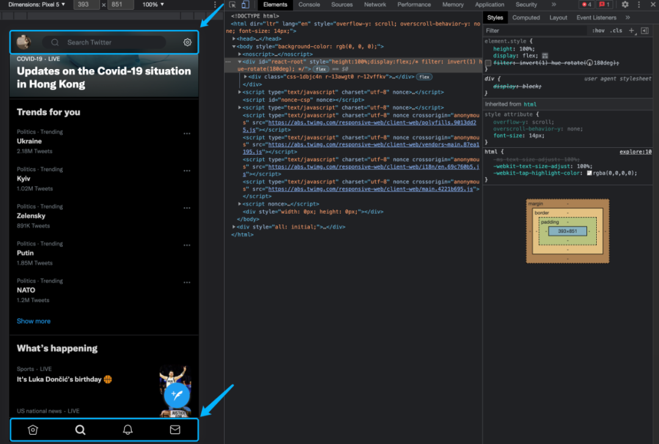
Task: Open the explore:10 source link
Action: coord(635,151)
